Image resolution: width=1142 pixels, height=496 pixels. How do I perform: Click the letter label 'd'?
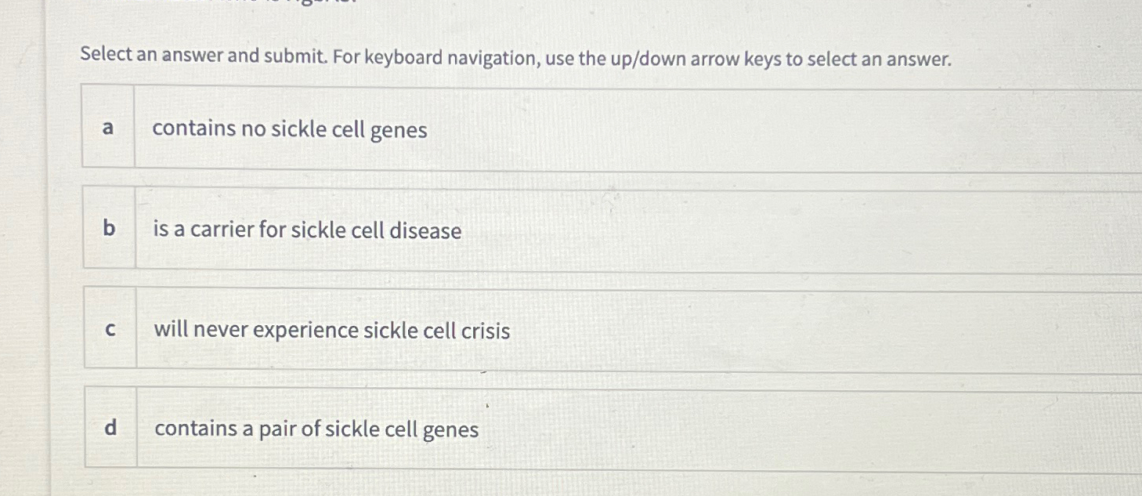(x=110, y=429)
